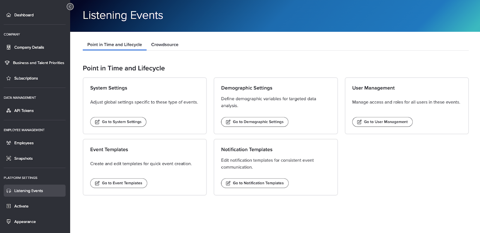
Task: Click edit icon in Event Templates button
Action: point(97,183)
